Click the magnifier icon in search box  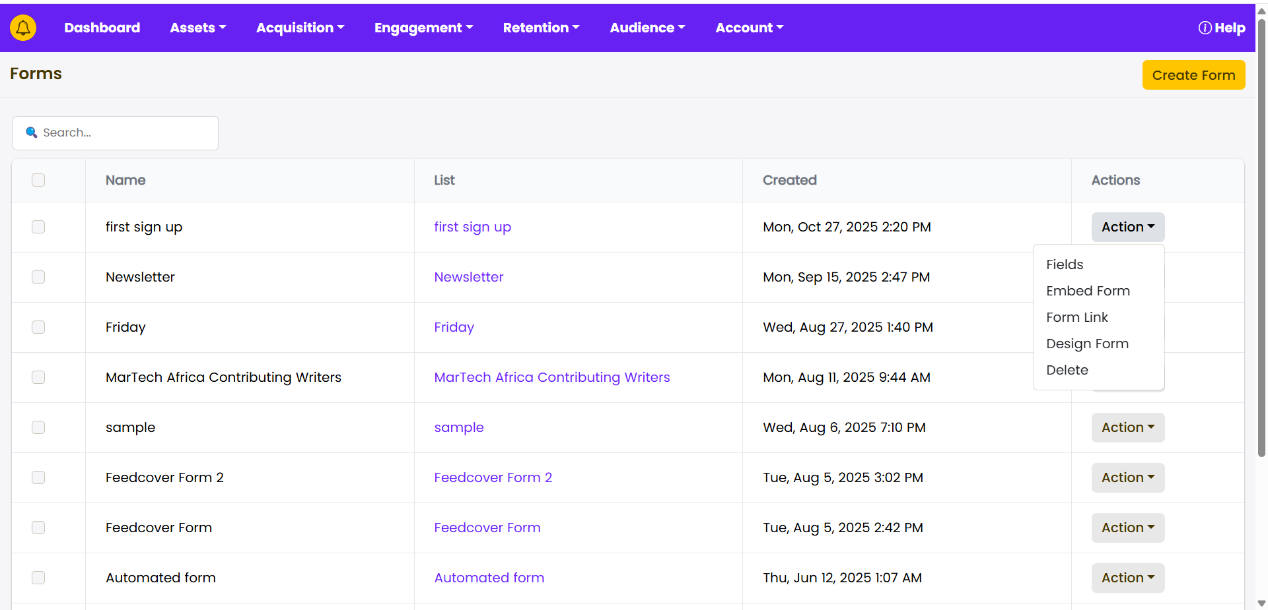31,133
